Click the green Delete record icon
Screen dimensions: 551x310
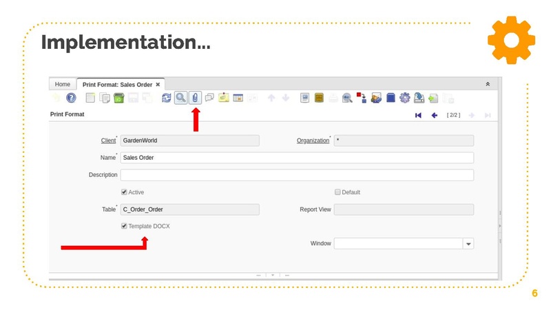click(118, 98)
